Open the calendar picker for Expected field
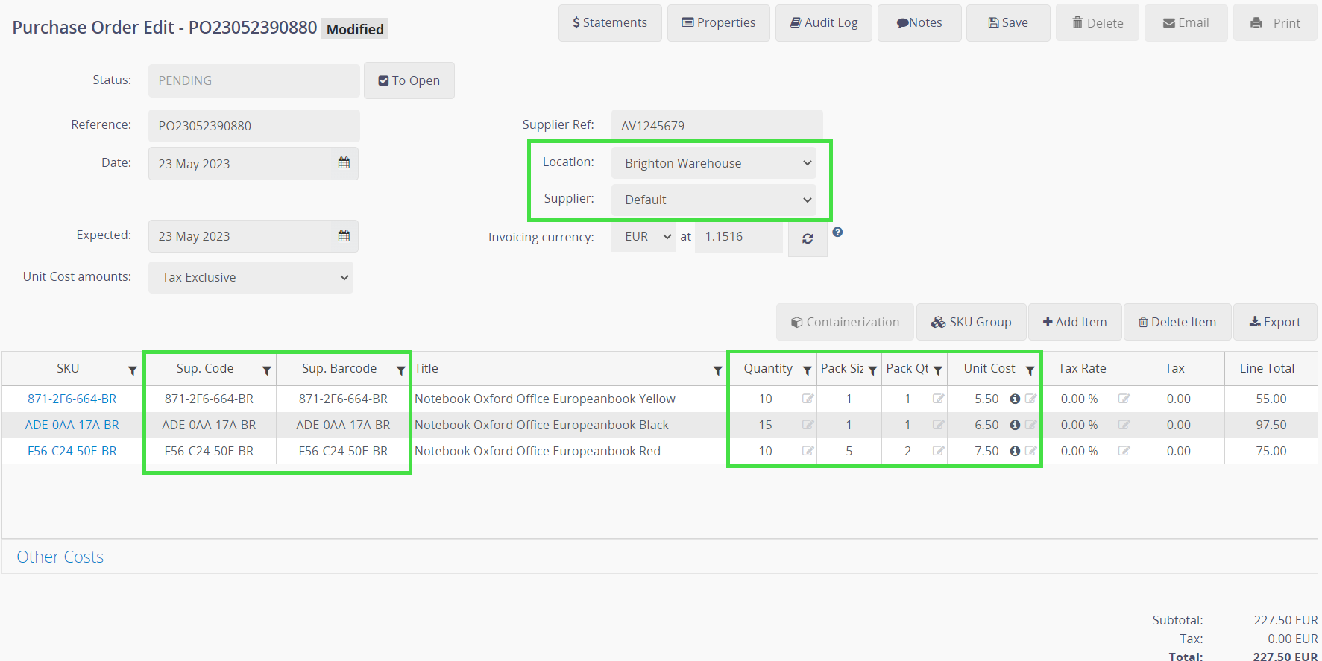Viewport: 1322px width, 661px height. click(344, 235)
